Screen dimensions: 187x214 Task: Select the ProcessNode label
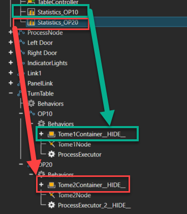pos(45,33)
